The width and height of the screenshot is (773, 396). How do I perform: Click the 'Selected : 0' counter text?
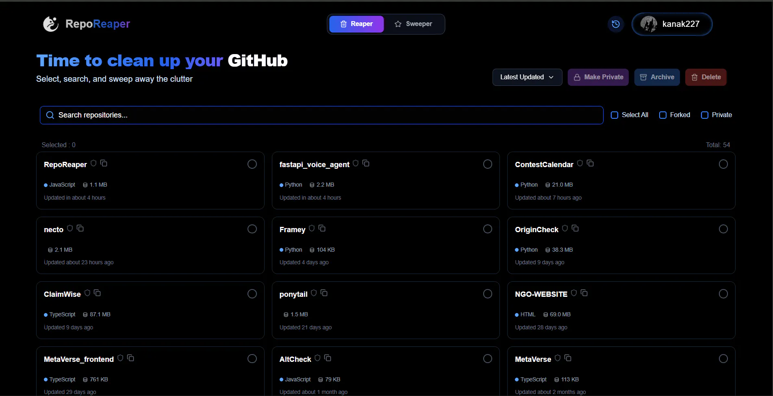[x=59, y=145]
